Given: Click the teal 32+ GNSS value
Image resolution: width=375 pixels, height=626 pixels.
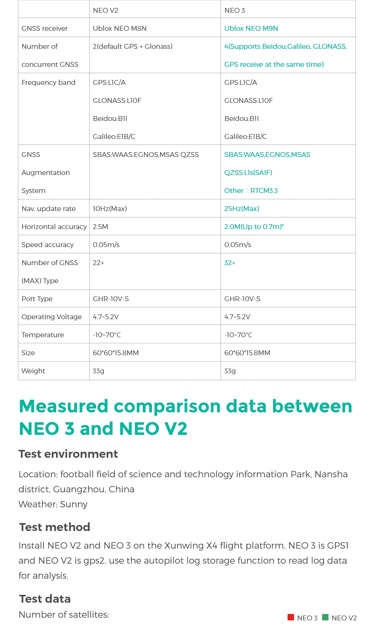Looking at the screenshot, I should 229,263.
